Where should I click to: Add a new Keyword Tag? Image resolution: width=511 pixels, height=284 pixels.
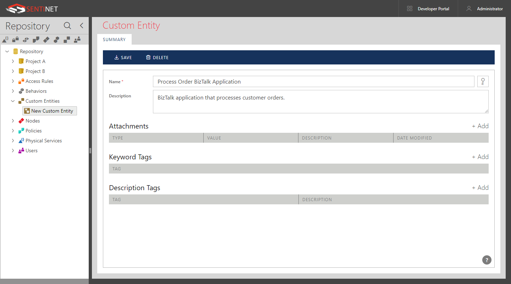point(480,156)
